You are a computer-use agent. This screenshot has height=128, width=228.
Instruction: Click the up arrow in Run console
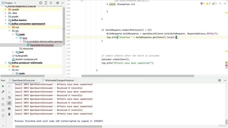[9, 86]
